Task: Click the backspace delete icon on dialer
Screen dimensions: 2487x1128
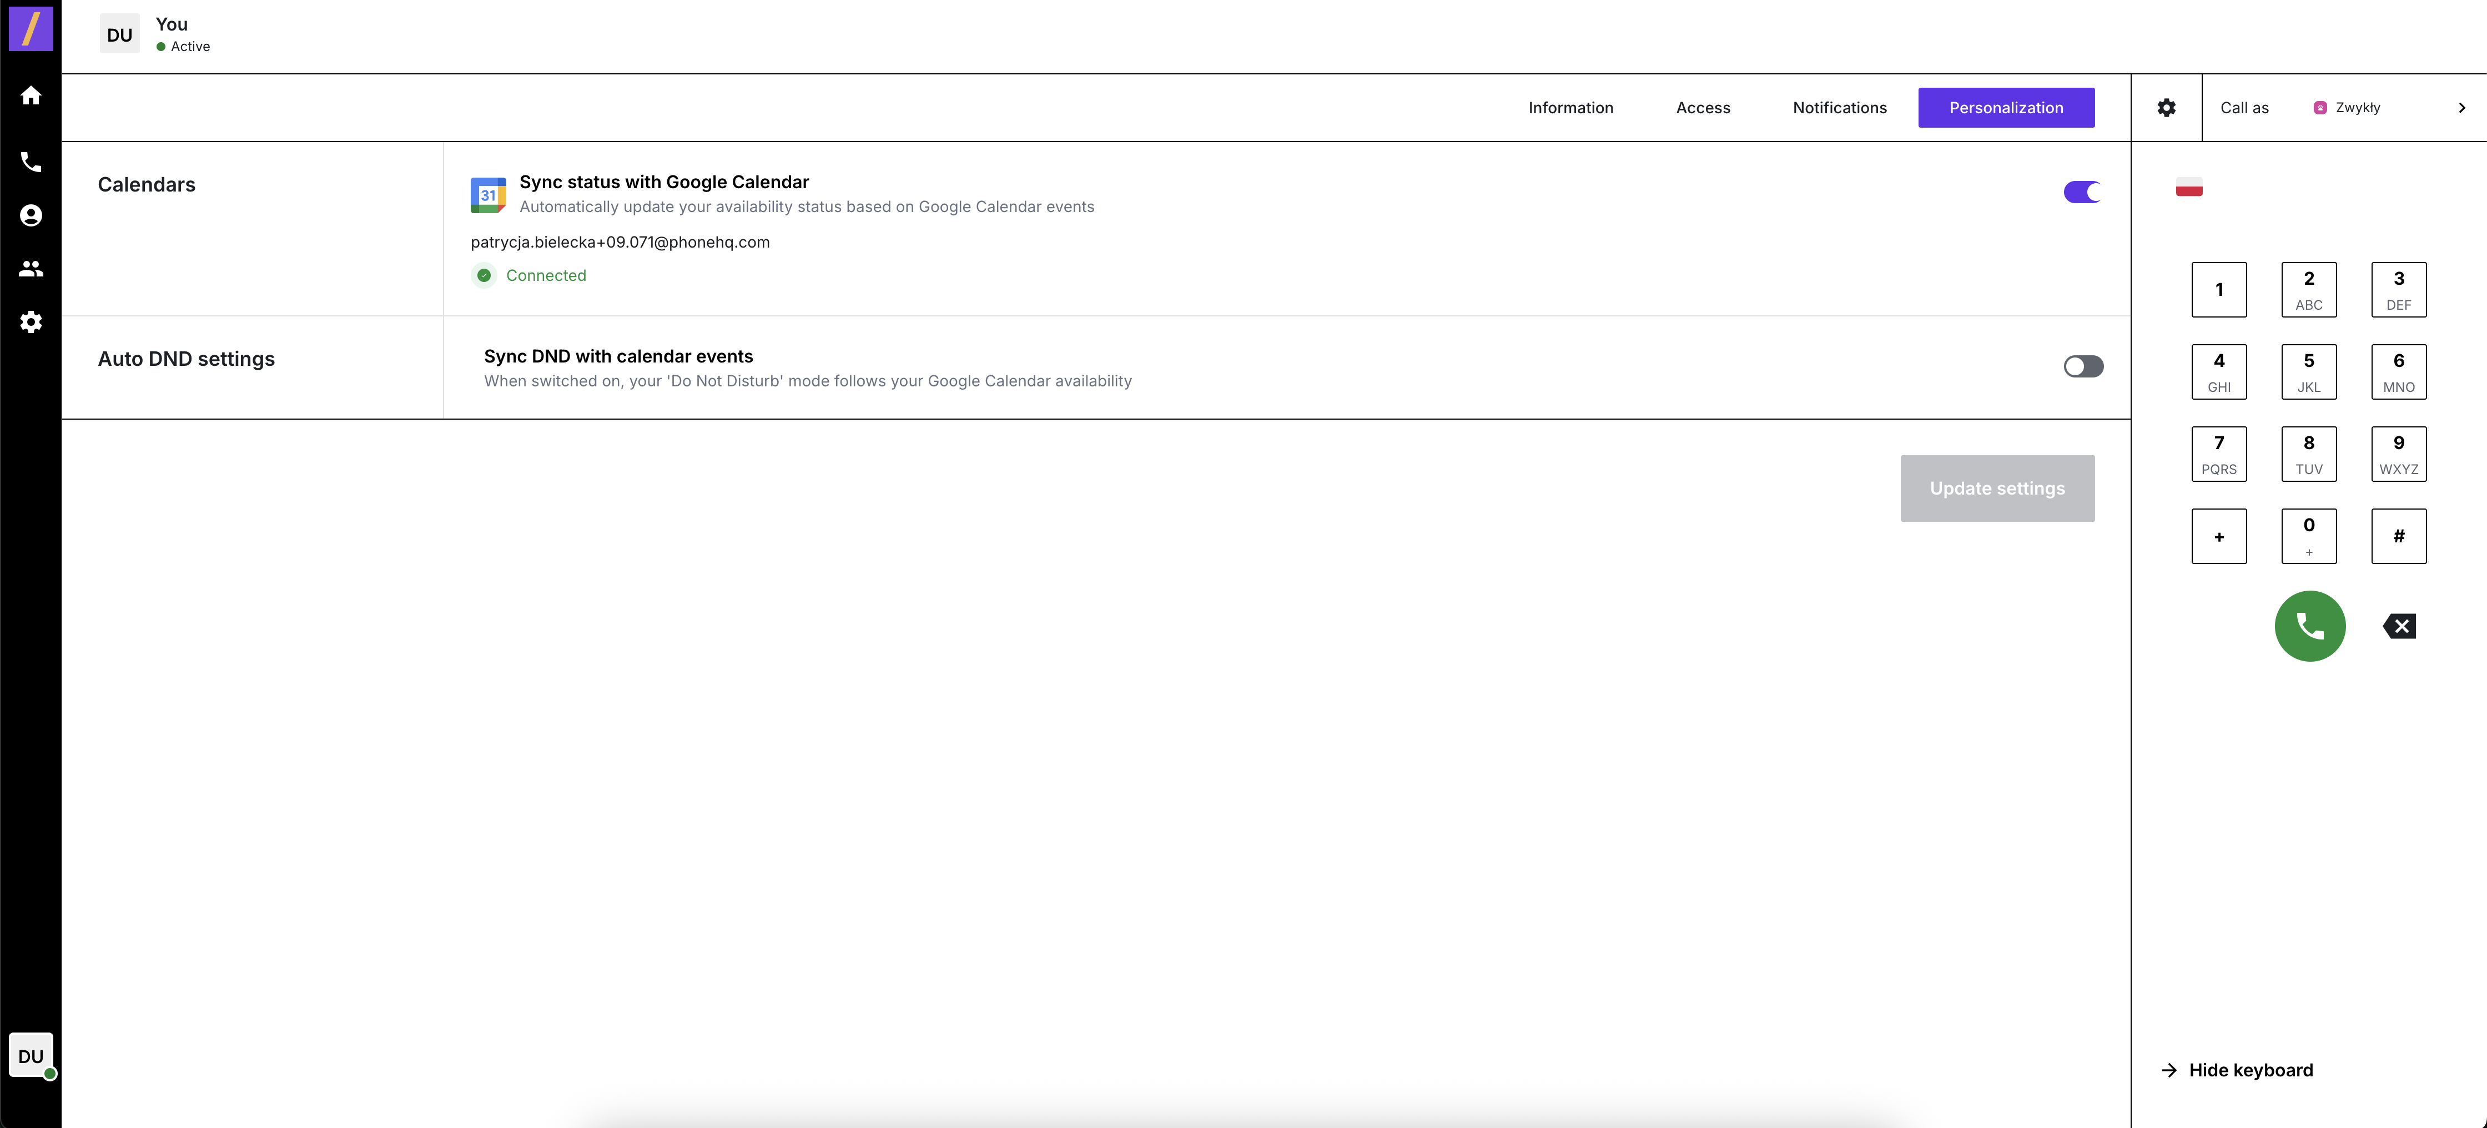Action: 2399,627
